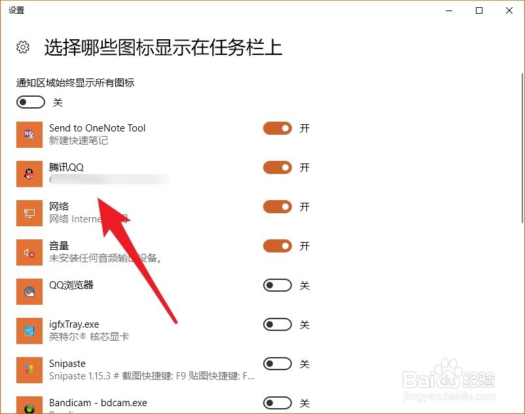Viewport: 525px width, 414px height.
Task: Click the 'igfxTray.exe' label text
Action: tap(74, 324)
